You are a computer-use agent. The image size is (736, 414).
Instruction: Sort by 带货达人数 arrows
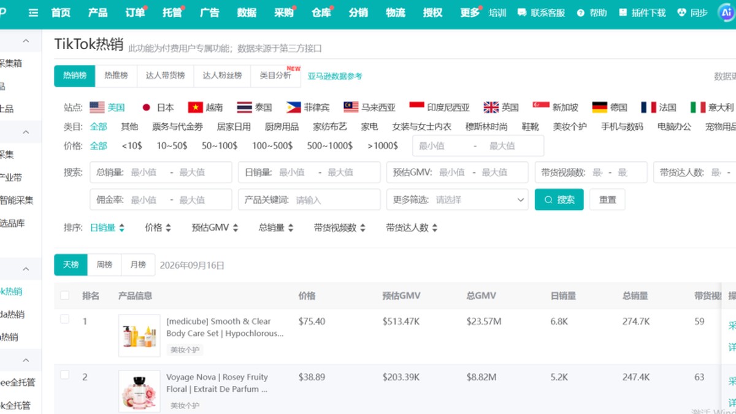pyautogui.click(x=434, y=228)
